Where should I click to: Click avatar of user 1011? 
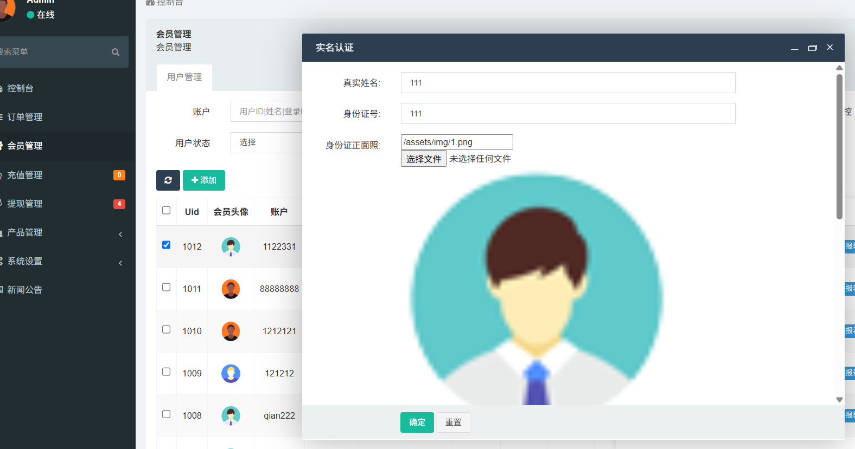[x=231, y=289]
